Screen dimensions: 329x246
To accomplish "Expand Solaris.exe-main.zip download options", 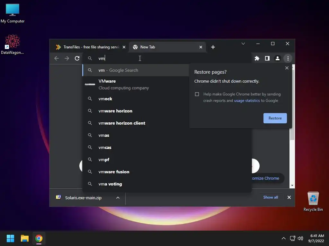I will click(118, 198).
